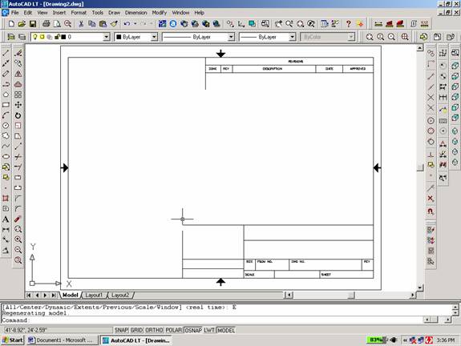Click the Start button
The image size is (461, 346).
click(12, 340)
